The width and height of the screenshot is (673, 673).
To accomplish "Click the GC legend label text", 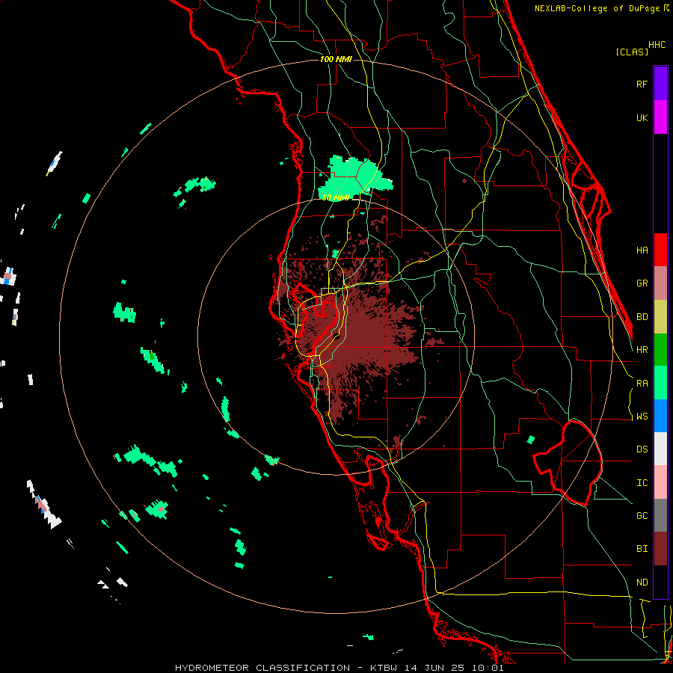I will (x=642, y=516).
